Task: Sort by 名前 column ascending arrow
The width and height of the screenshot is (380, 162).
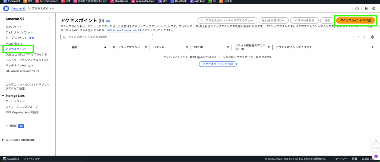Action: [105, 47]
